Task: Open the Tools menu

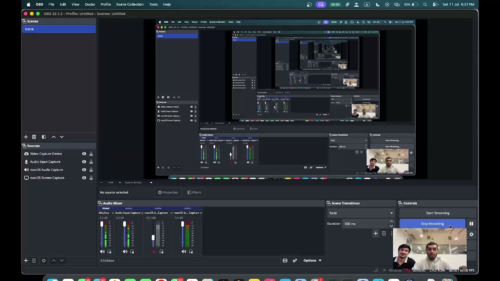Action: click(x=153, y=4)
